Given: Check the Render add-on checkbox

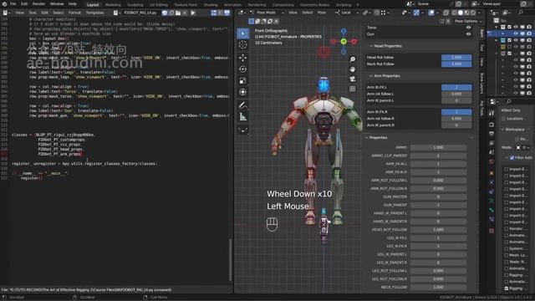Looking at the screenshot, I should [x=507, y=228].
